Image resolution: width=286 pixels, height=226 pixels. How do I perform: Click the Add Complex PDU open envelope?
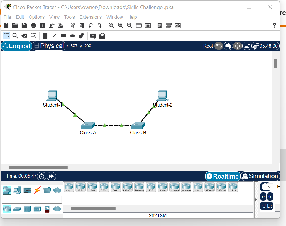(x=102, y=36)
